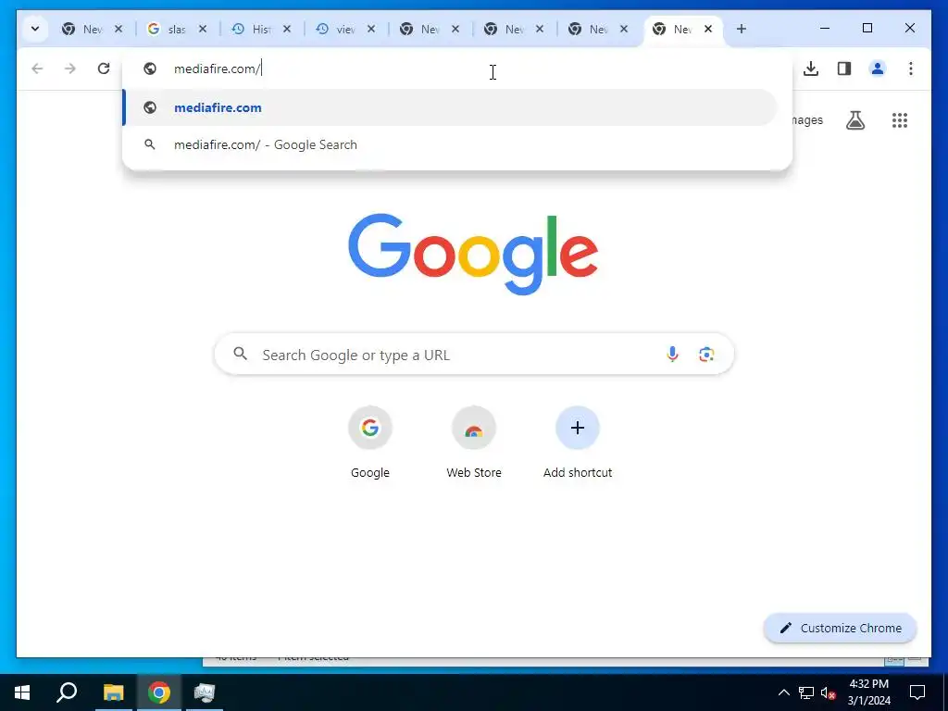Reload the current page
Image resolution: width=948 pixels, height=711 pixels.
pos(104,69)
